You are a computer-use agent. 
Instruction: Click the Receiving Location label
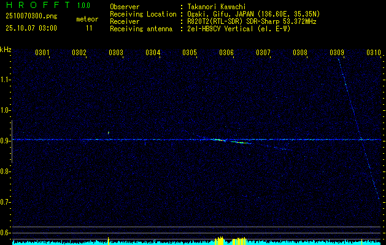click(x=143, y=14)
